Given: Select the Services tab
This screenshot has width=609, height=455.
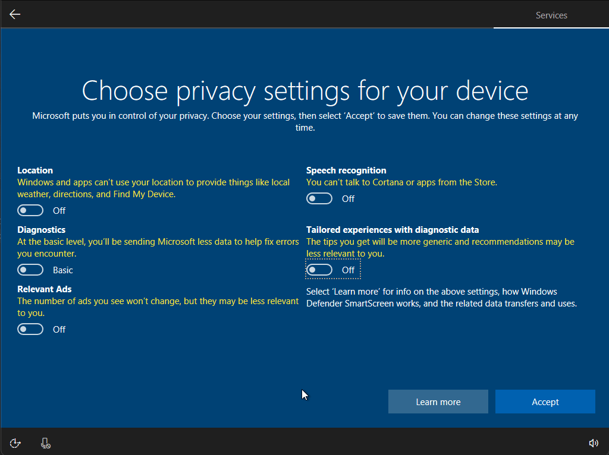Looking at the screenshot, I should [x=551, y=15].
